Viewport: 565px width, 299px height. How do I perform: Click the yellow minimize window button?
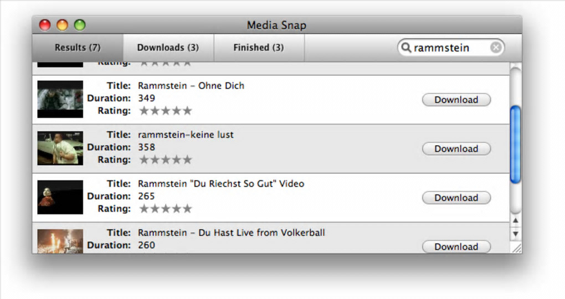pyautogui.click(x=62, y=25)
